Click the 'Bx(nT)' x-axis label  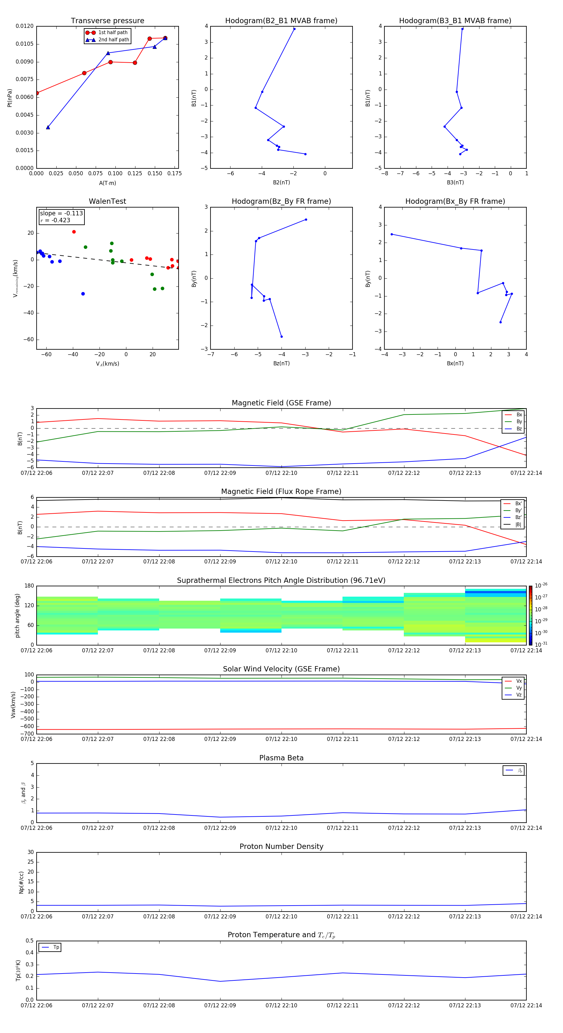coord(455,363)
